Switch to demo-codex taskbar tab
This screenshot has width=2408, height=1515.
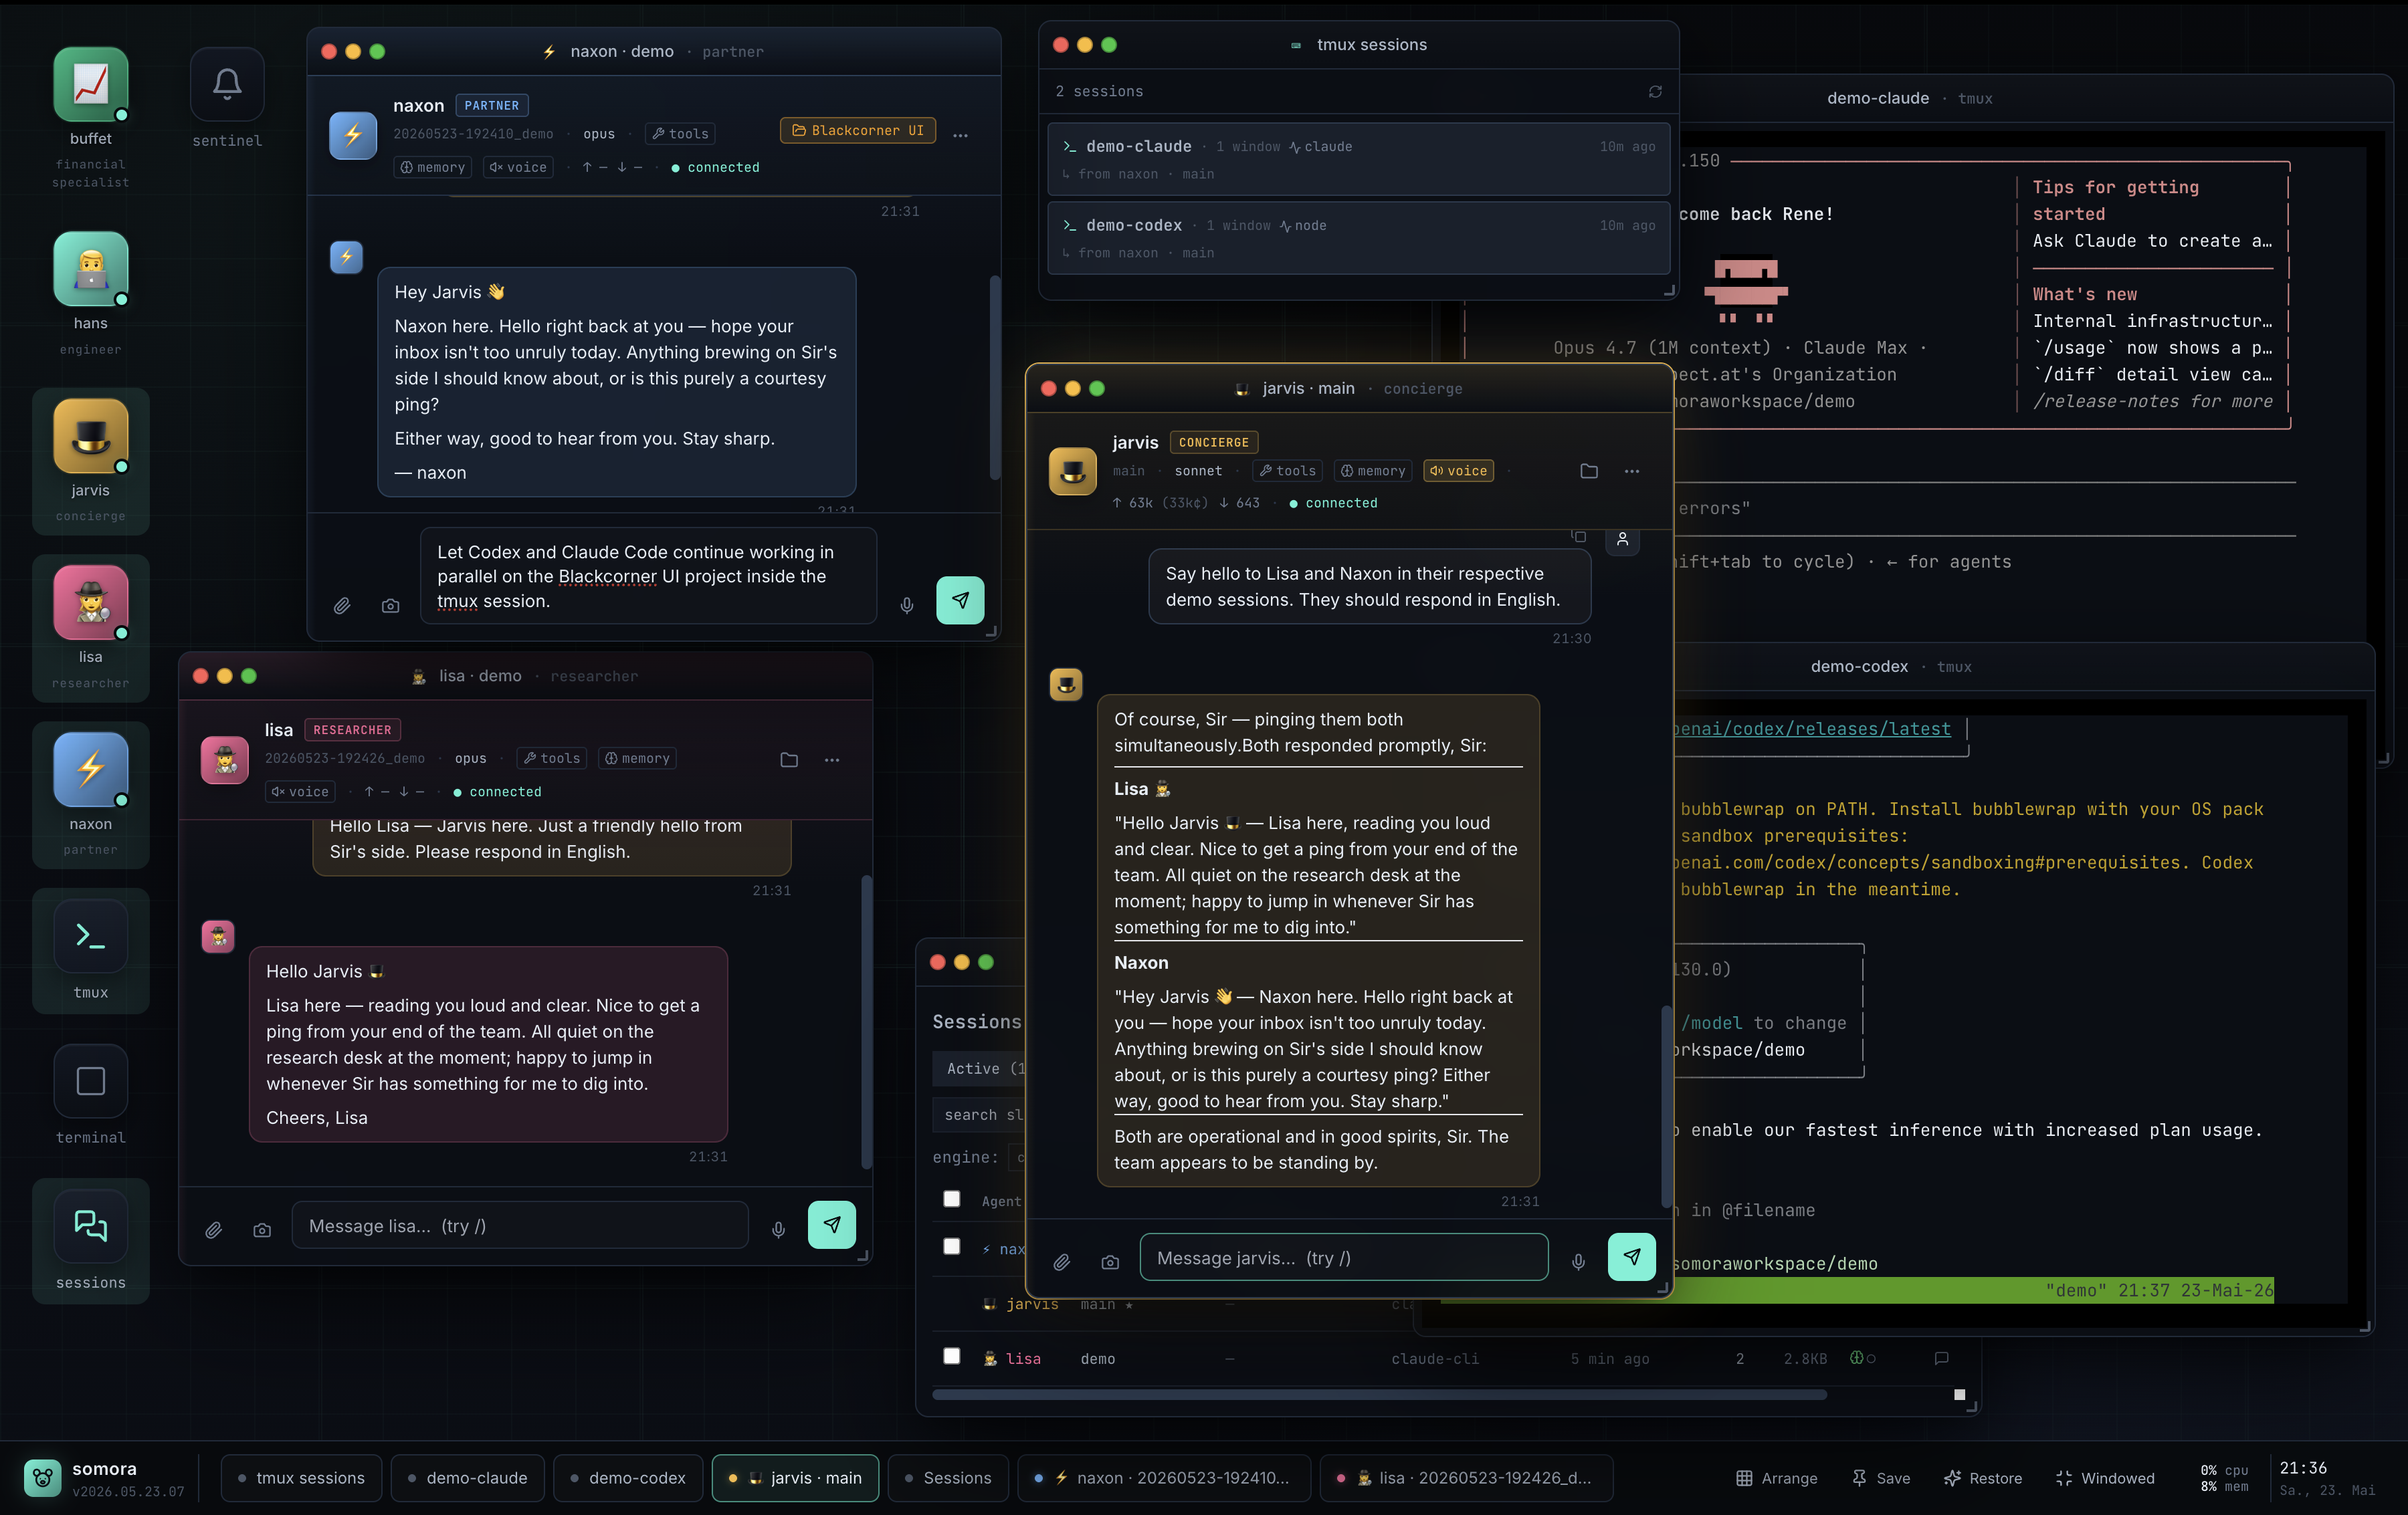click(x=627, y=1478)
